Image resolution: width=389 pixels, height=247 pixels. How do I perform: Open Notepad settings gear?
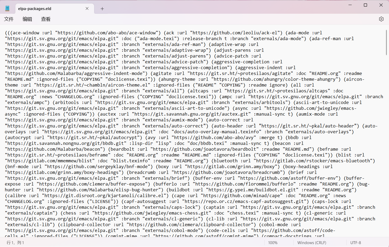click(x=381, y=19)
